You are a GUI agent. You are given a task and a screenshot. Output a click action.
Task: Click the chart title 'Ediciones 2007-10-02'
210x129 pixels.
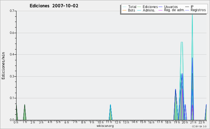[x=54, y=6]
